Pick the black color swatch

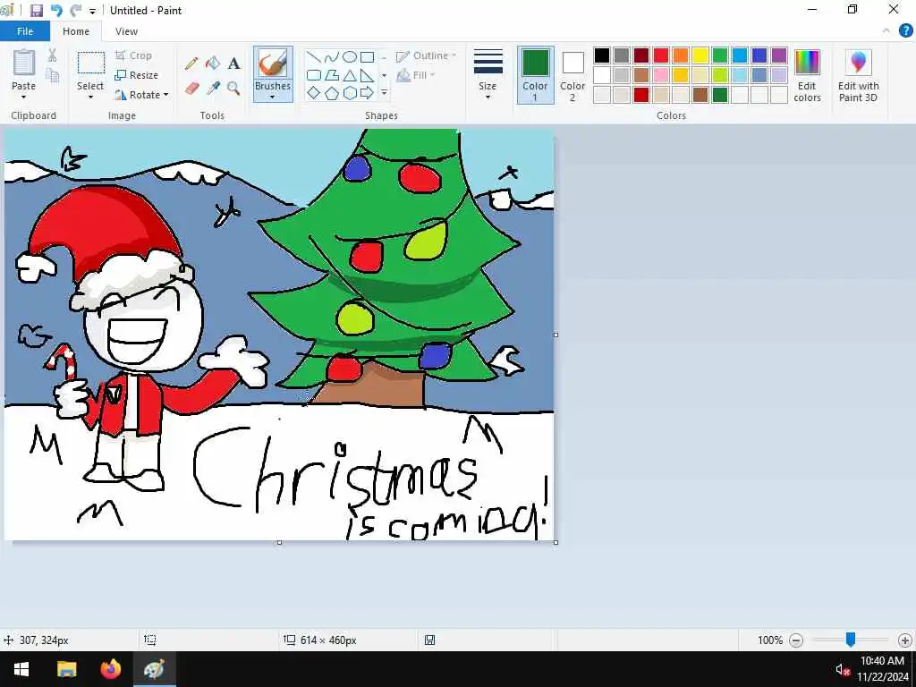tap(602, 55)
